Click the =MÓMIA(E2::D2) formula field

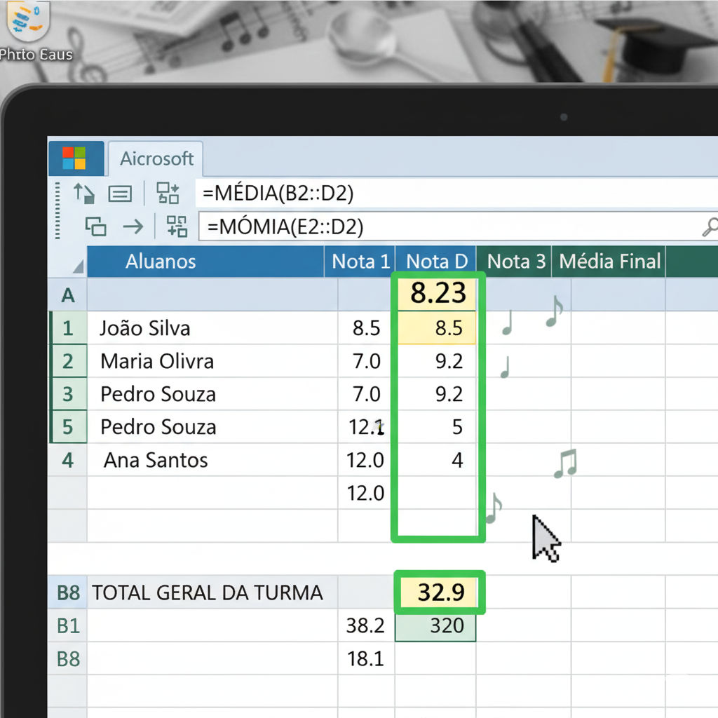point(449,226)
